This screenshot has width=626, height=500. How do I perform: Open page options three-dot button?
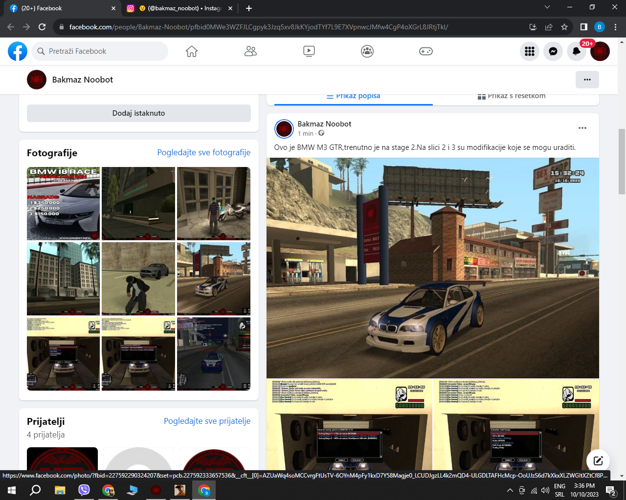pos(587,80)
